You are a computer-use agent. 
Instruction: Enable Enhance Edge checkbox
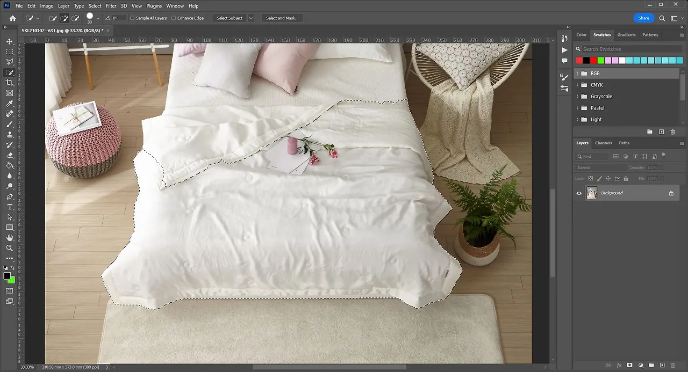click(174, 18)
